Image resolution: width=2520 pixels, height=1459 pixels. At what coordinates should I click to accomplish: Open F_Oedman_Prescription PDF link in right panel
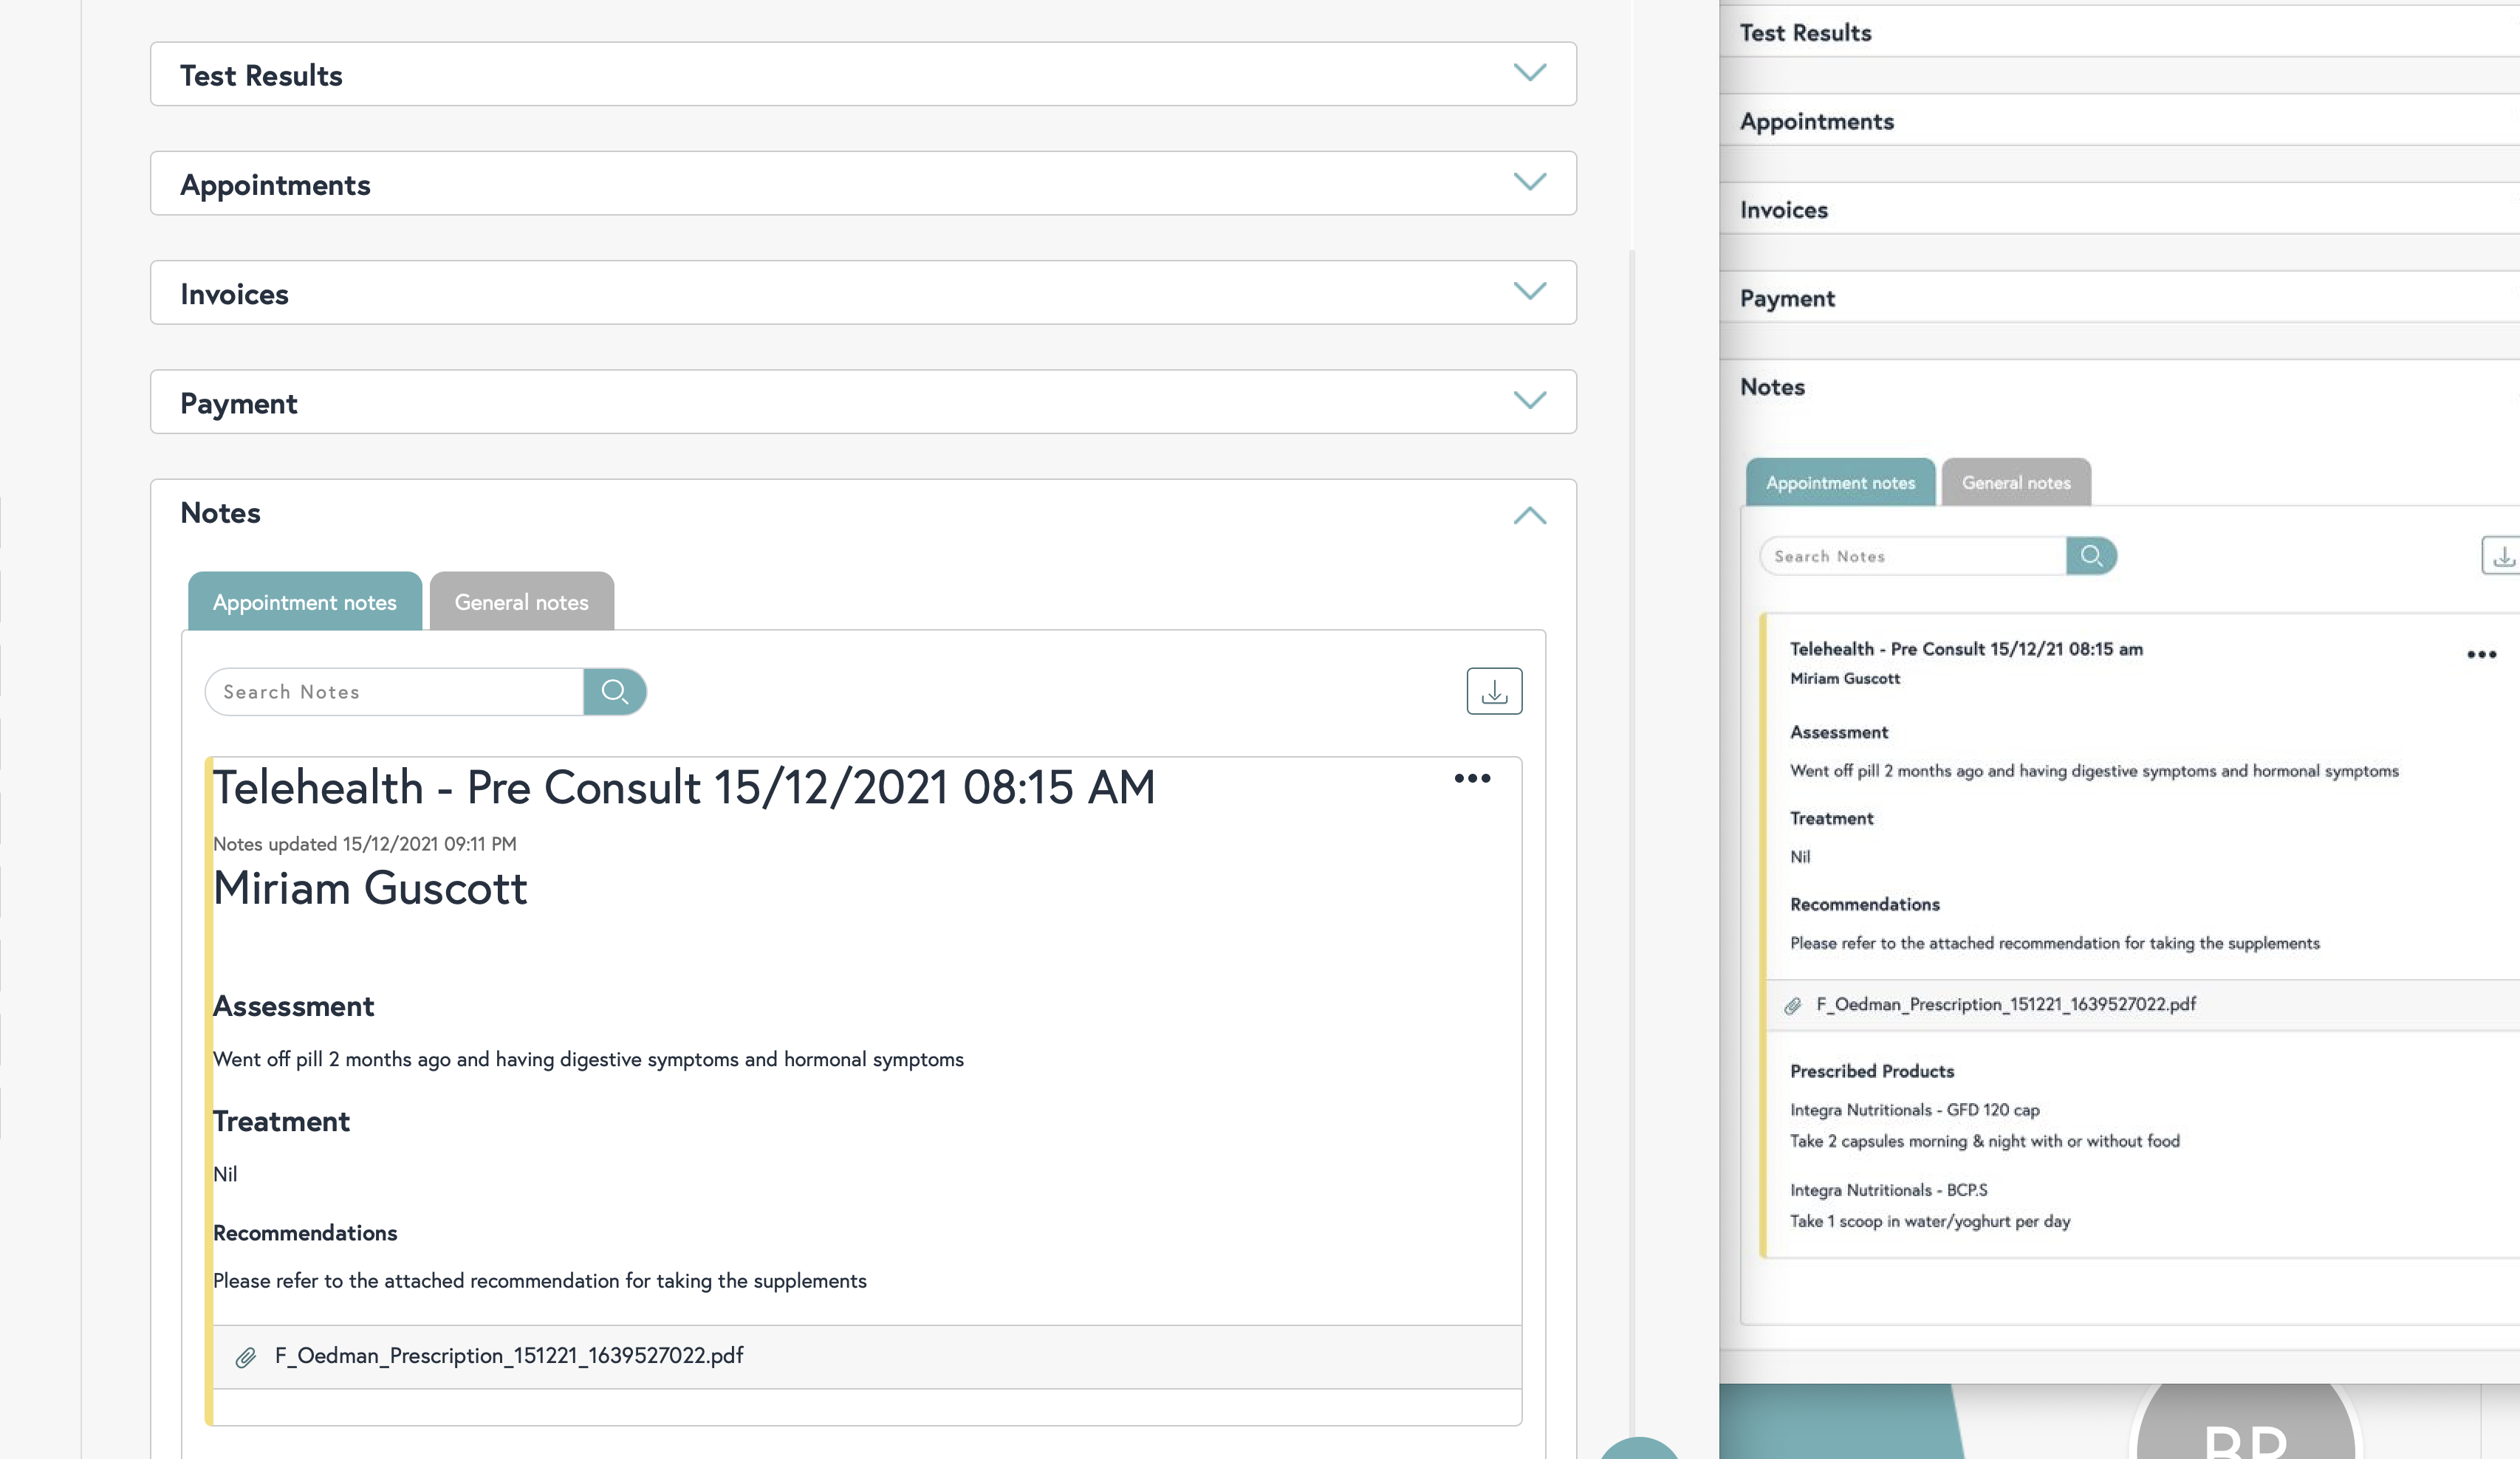[x=2005, y=1004]
